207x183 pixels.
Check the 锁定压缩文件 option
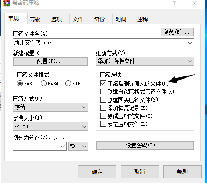[x=103, y=124]
